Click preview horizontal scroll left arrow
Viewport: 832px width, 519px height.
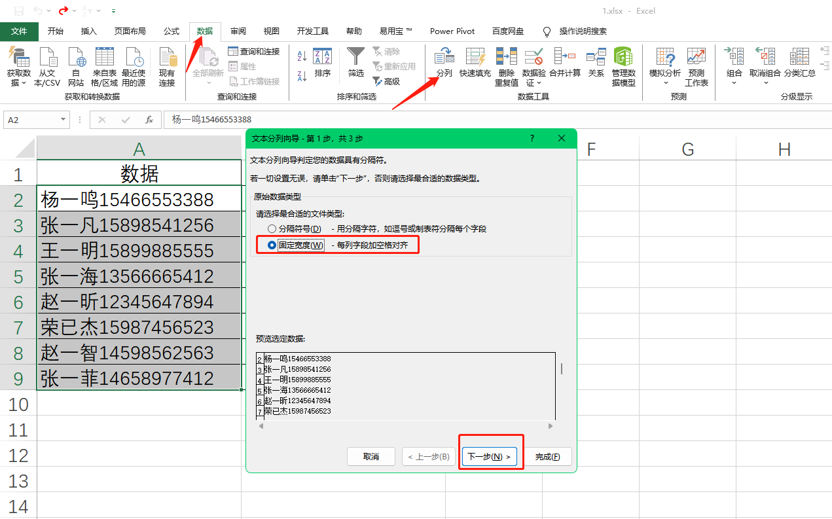(261, 426)
